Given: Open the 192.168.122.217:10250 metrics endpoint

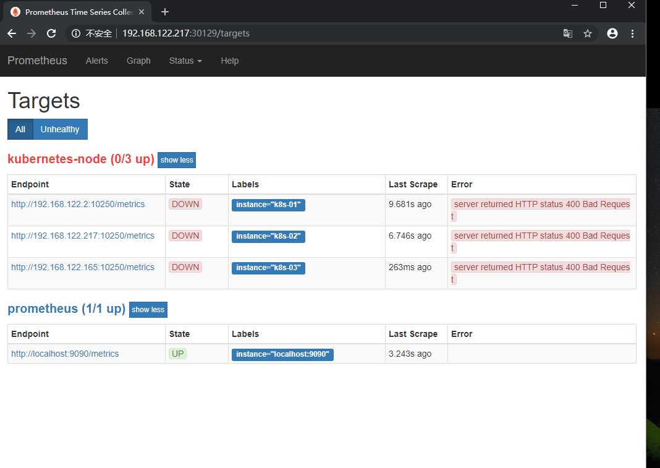Looking at the screenshot, I should 83,236.
